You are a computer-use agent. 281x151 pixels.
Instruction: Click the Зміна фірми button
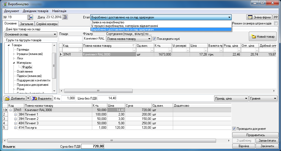tap(259, 17)
